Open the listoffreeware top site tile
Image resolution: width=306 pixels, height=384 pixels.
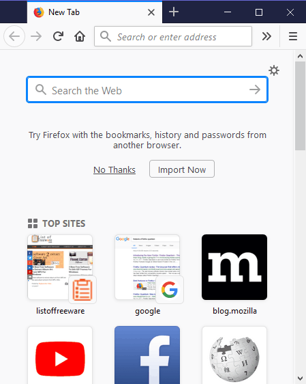coord(60,267)
